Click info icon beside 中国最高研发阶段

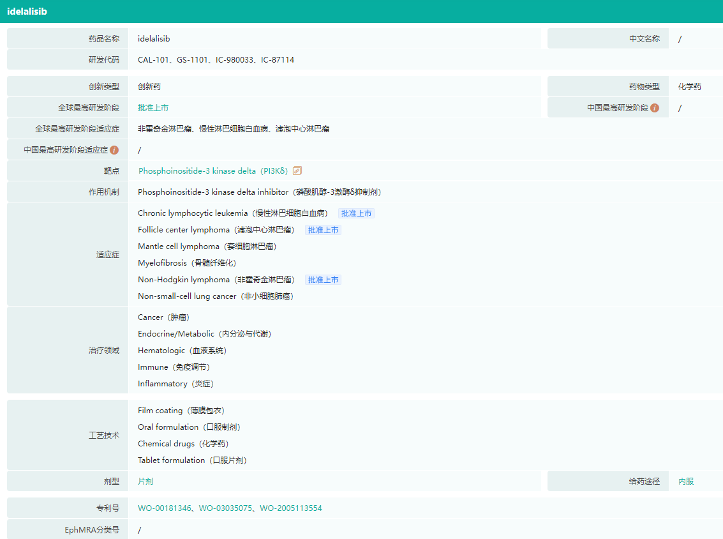655,108
